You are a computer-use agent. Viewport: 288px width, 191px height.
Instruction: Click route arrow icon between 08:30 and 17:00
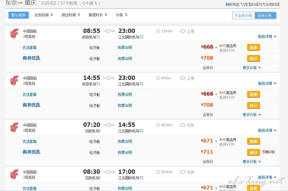click(109, 172)
